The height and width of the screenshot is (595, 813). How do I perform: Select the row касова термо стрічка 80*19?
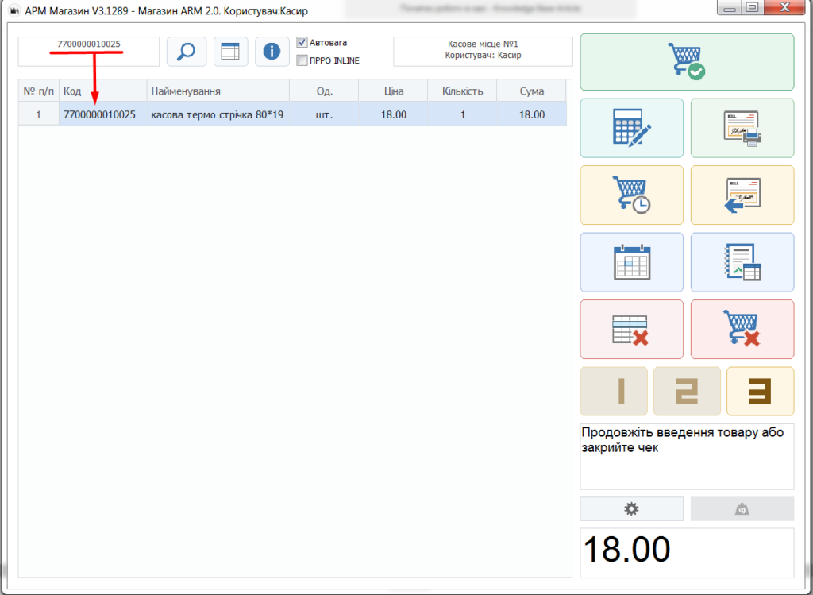point(292,114)
